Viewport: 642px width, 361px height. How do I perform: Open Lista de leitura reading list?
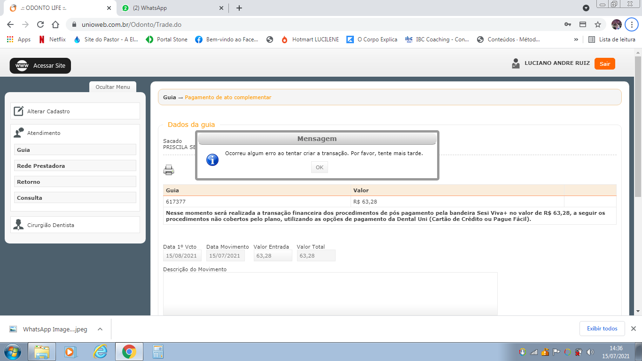click(612, 39)
